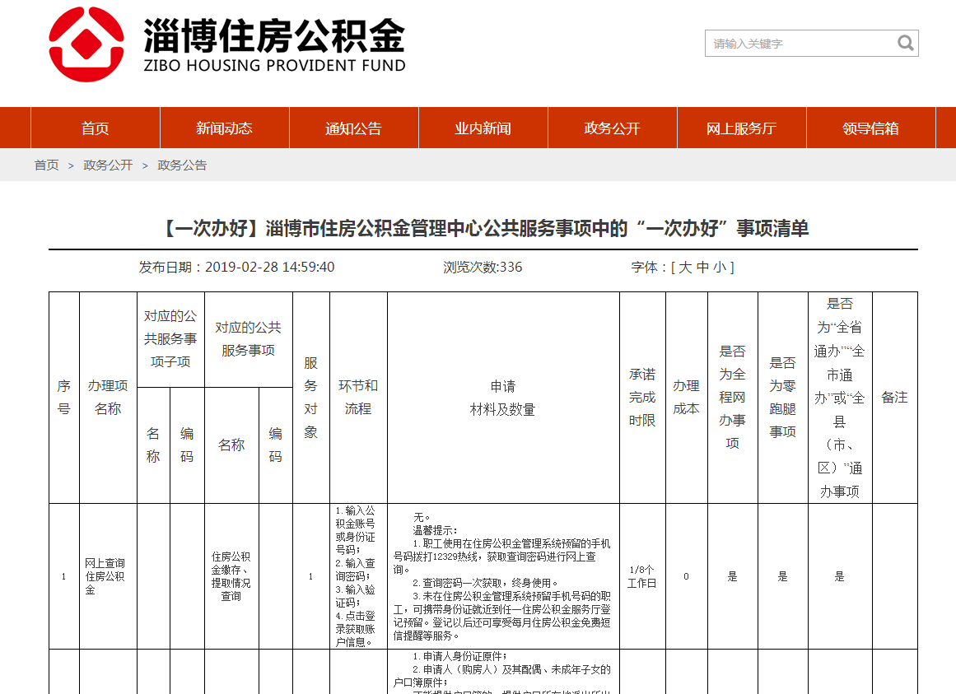
Task: Click the 服务对象 value 1 in 网上查询住房公积金 row
Action: click(x=311, y=576)
